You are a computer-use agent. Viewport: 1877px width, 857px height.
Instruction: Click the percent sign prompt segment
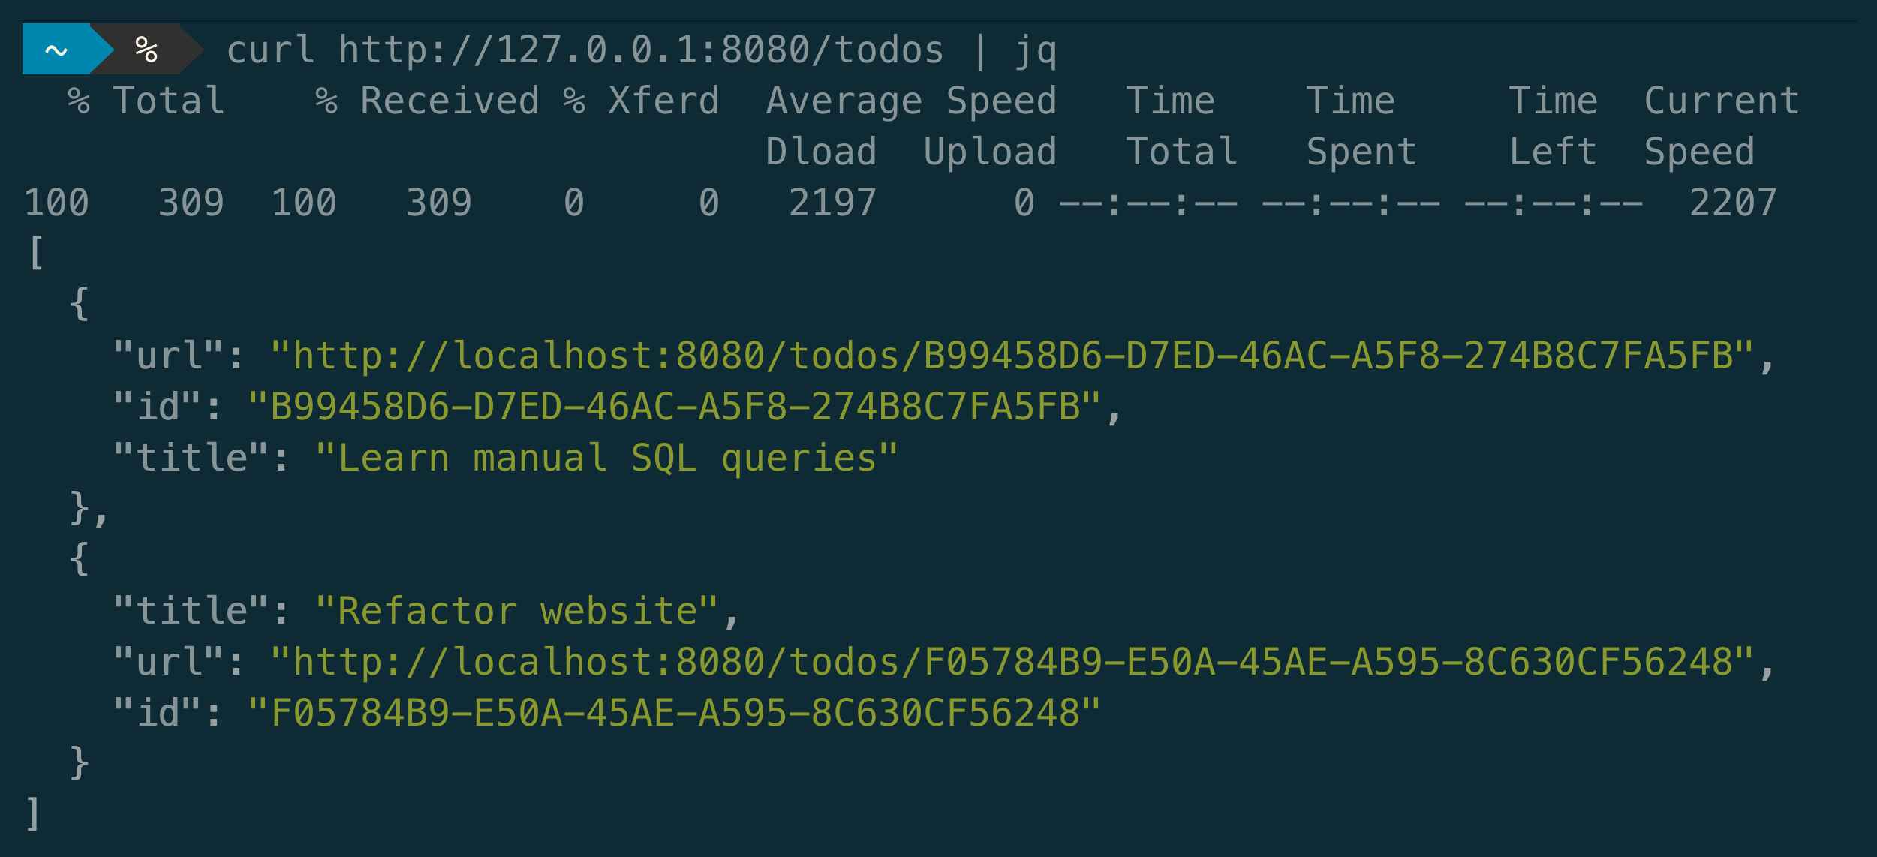[146, 50]
